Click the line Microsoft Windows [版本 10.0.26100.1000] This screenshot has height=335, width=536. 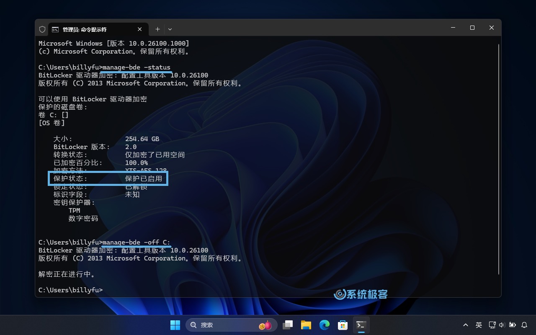[x=114, y=44]
